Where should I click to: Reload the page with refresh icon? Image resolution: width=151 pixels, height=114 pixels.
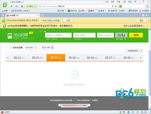(17, 6)
